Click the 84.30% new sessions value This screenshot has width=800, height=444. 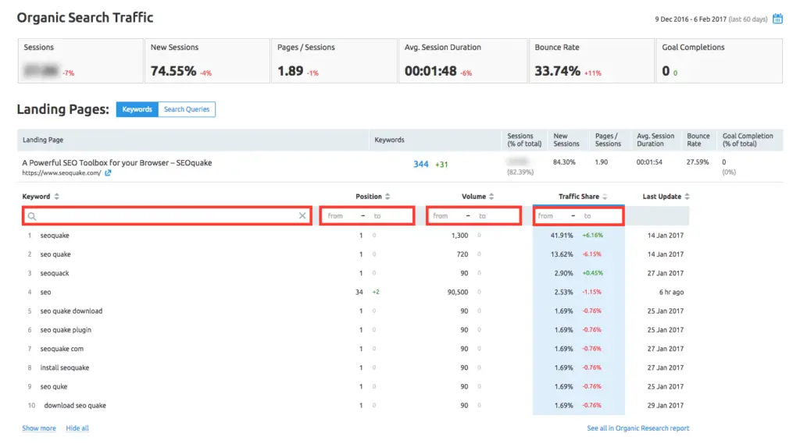(564, 162)
